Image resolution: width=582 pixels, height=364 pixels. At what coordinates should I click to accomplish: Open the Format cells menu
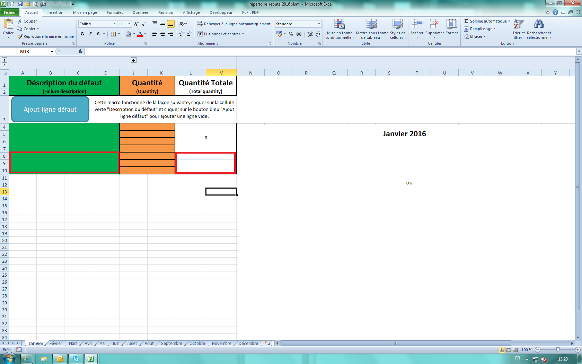[x=452, y=29]
